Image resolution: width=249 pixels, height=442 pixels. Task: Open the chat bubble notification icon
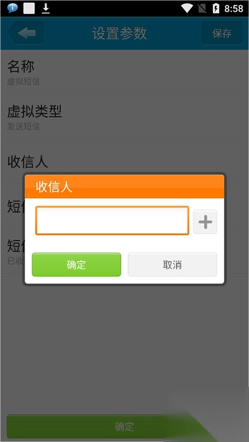12,8
